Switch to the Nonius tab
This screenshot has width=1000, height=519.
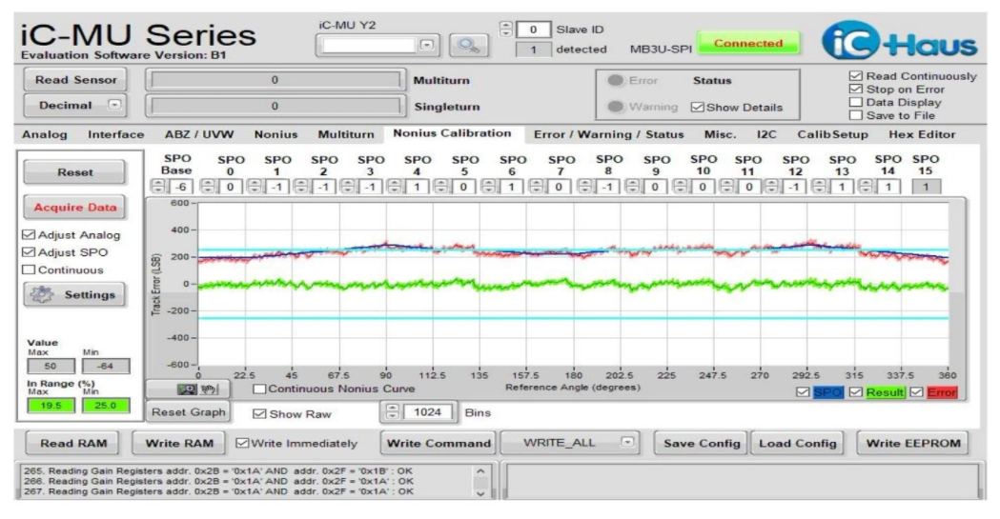276,134
